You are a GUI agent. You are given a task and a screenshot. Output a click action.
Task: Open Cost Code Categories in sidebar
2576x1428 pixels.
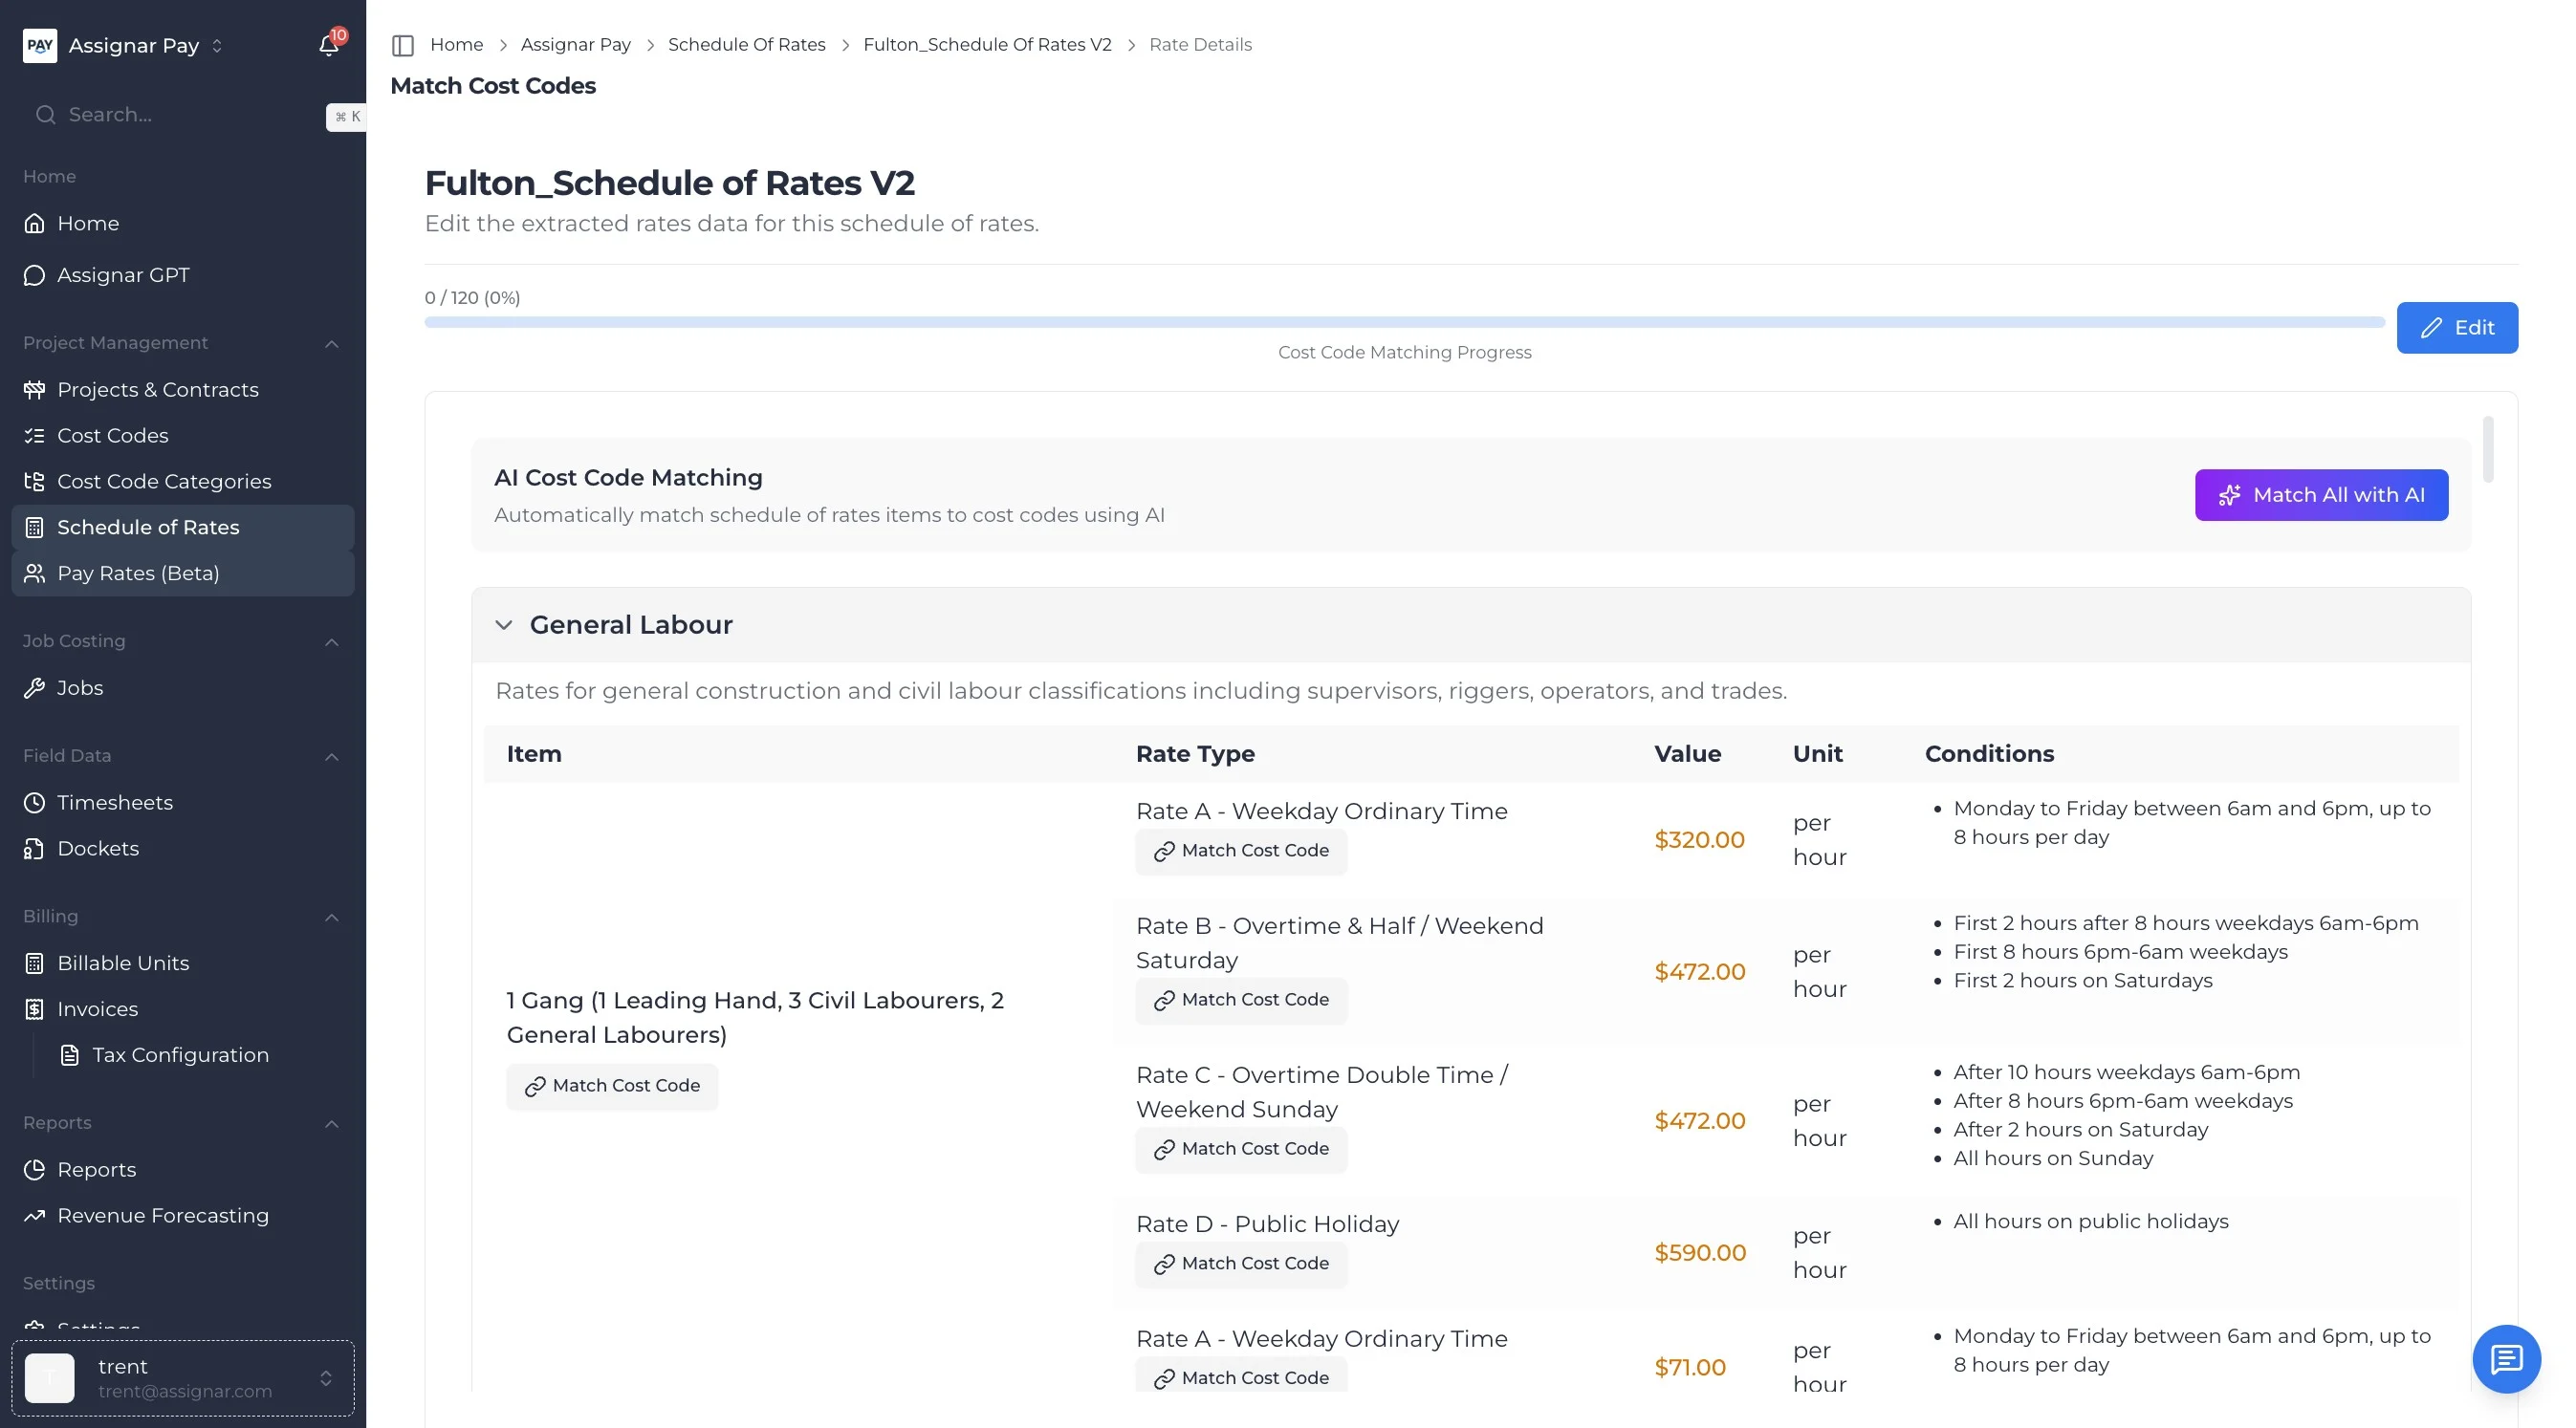click(164, 482)
